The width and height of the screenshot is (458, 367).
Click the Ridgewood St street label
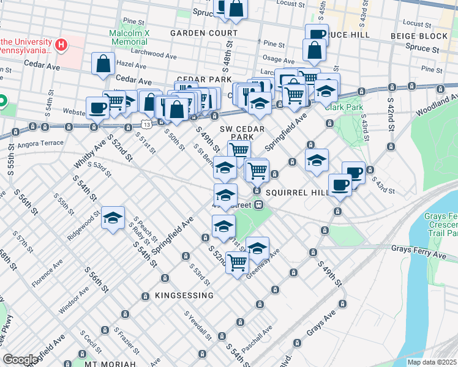coord(83,226)
